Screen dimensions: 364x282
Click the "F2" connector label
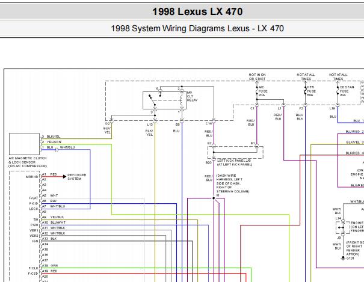pyautogui.click(x=301, y=109)
